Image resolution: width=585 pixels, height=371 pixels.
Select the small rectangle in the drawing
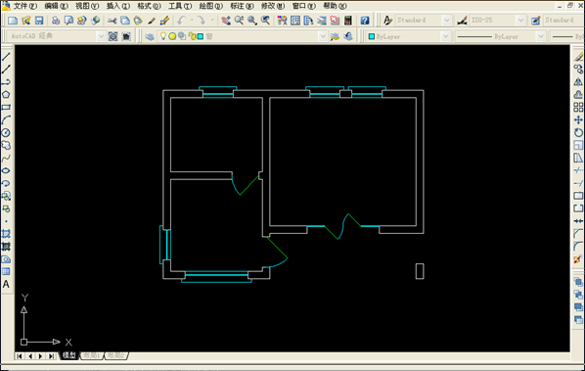(x=420, y=271)
